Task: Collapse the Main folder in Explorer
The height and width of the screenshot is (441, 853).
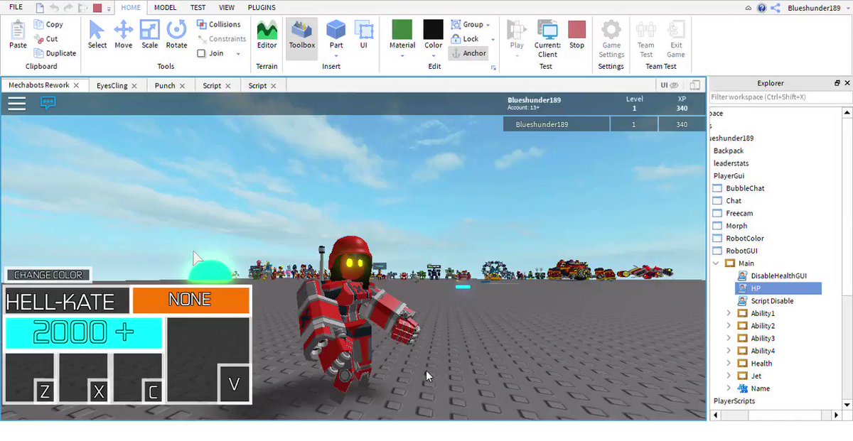Action: tap(716, 263)
